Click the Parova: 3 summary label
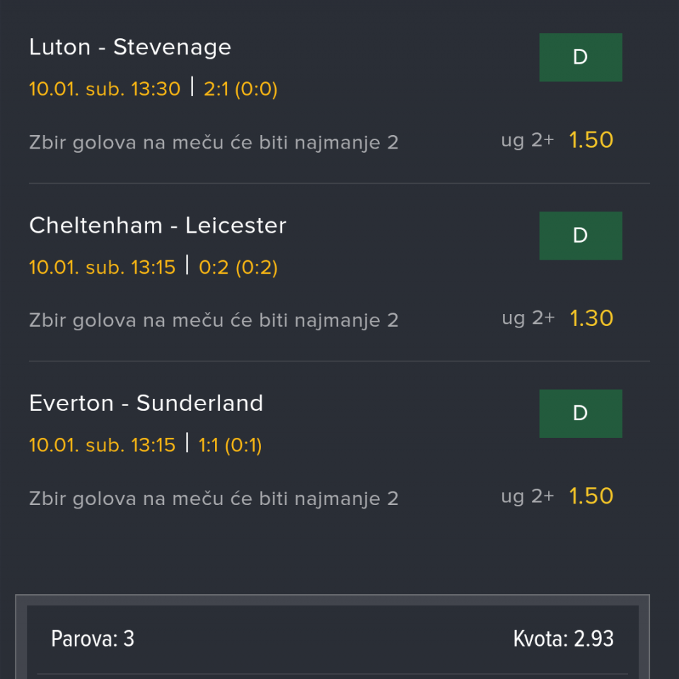 pos(93,639)
